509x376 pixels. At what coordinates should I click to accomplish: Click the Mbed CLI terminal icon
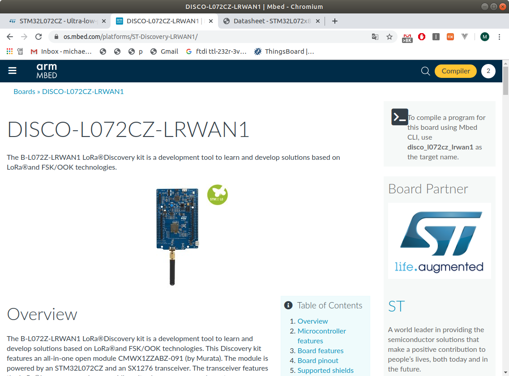[400, 117]
